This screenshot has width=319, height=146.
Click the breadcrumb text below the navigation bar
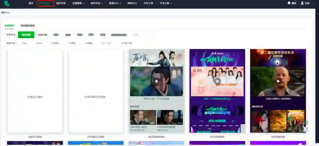coord(5,13)
